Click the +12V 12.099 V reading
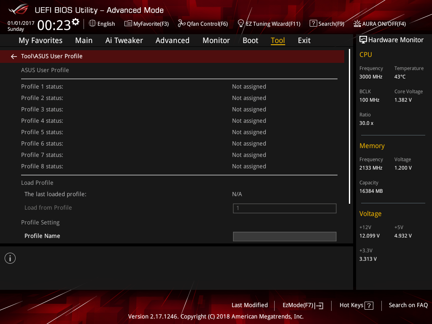 (x=370, y=236)
